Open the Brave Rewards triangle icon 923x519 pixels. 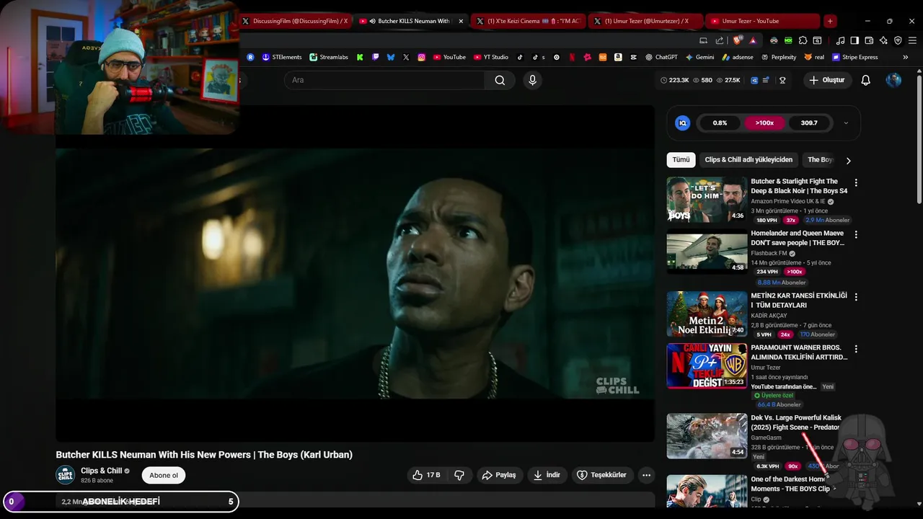click(x=753, y=40)
